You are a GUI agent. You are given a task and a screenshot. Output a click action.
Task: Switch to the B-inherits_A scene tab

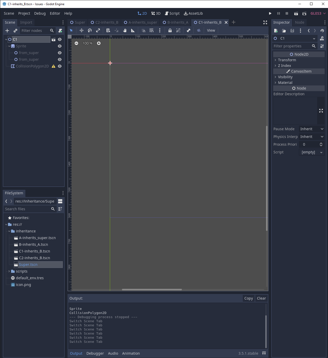(x=176, y=22)
